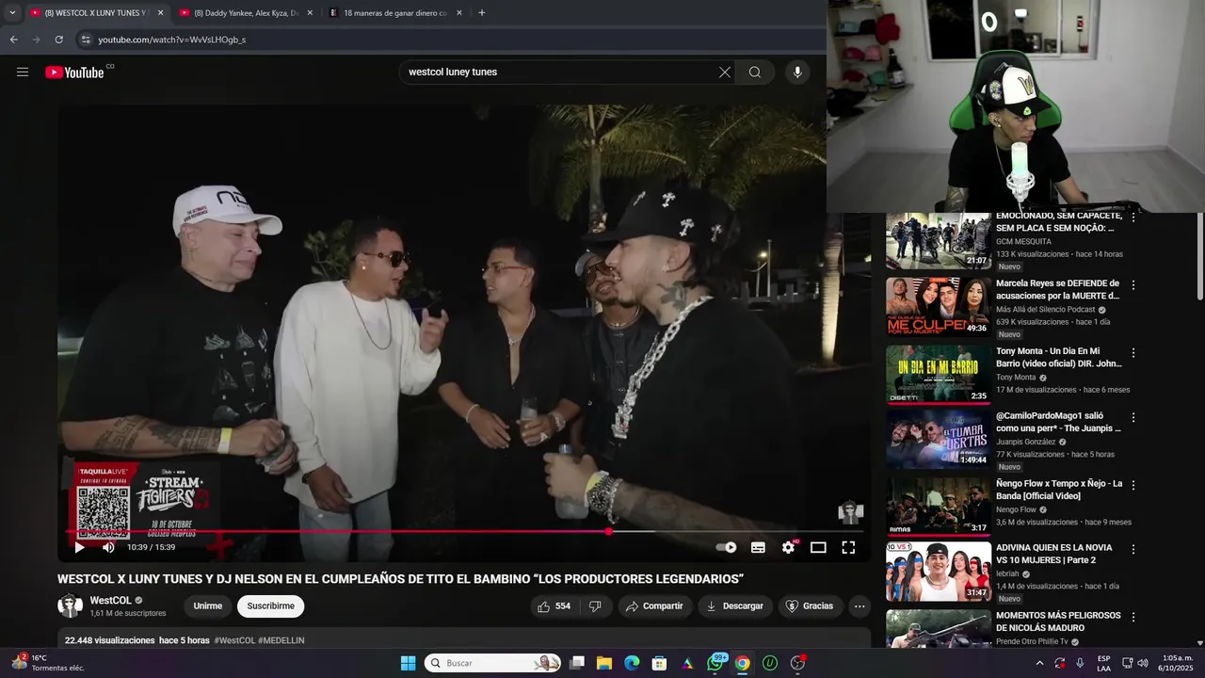
Task: Open the weather widget showing 16°C
Action: [49, 663]
